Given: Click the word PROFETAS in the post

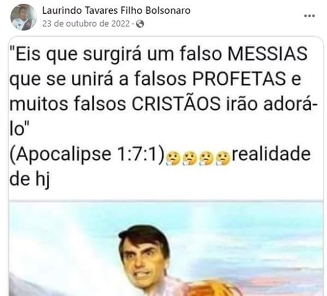Looking at the screenshot, I should (x=239, y=79).
